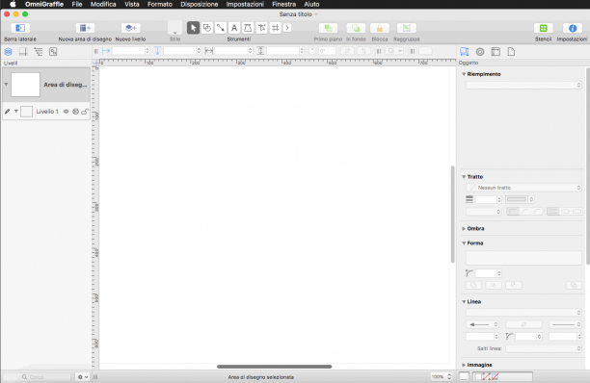590x383 pixels.
Task: Select the Pen tool in Strumenti
Action: tap(248, 28)
